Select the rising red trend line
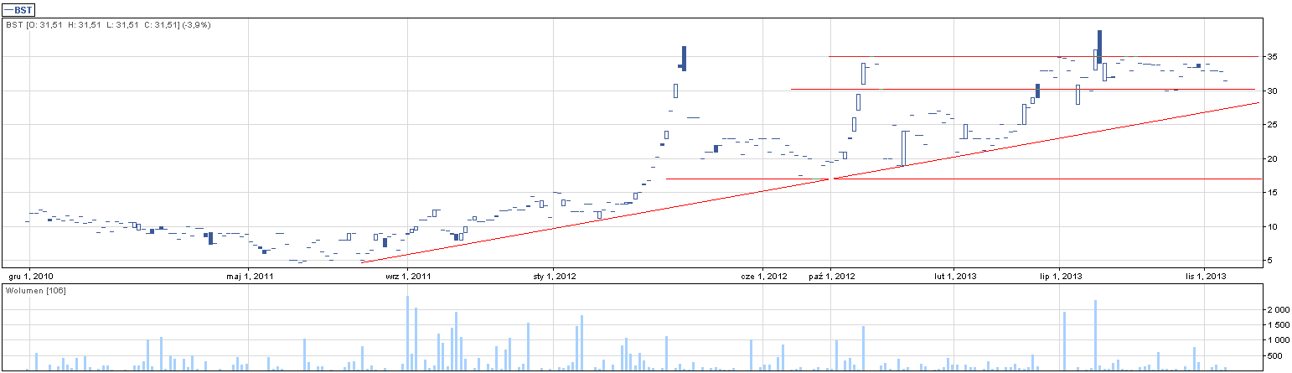This screenshot has height=373, width=1292. pos(810,183)
